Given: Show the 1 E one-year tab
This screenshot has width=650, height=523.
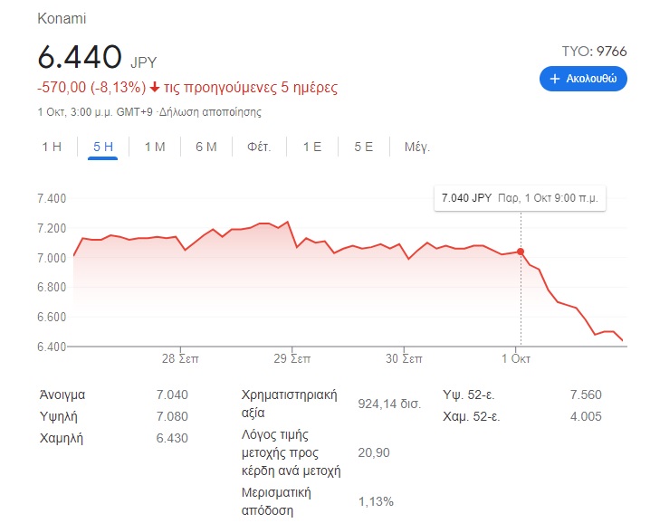Looking at the screenshot, I should [312, 147].
